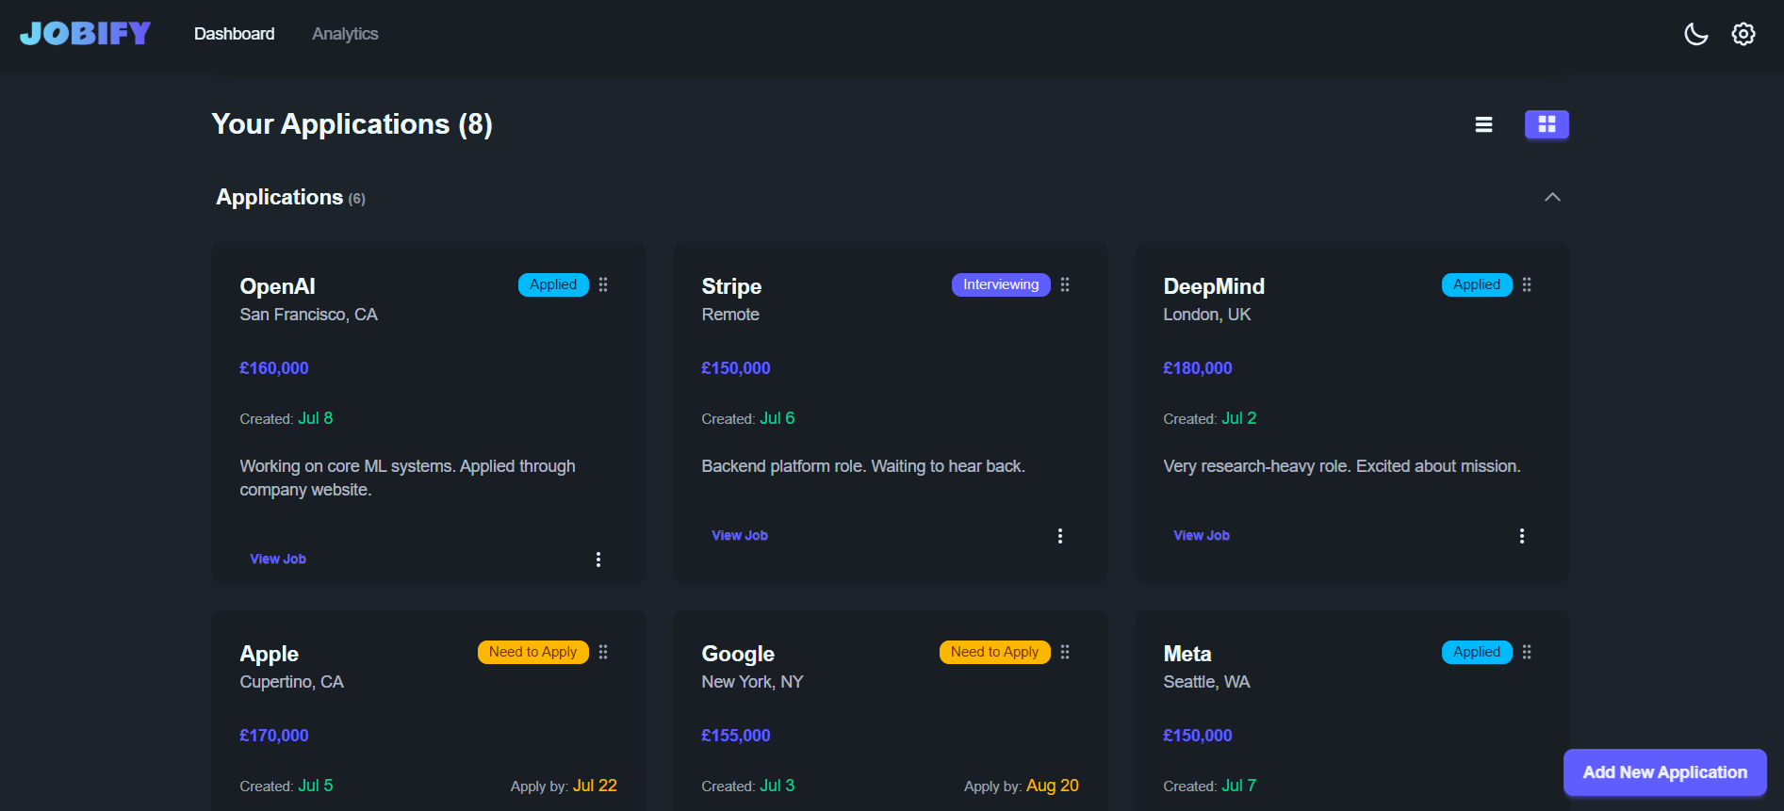Click the £170,000 salary on Apple

click(274, 736)
